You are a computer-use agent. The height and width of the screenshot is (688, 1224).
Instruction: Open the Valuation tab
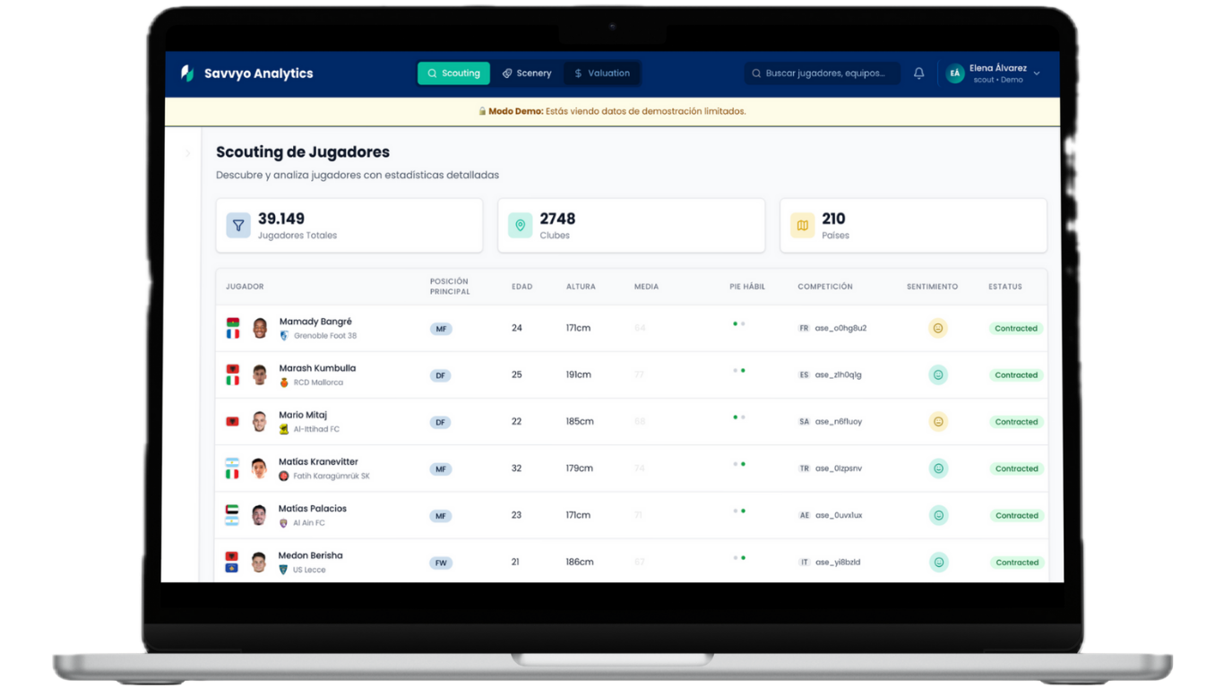(601, 73)
